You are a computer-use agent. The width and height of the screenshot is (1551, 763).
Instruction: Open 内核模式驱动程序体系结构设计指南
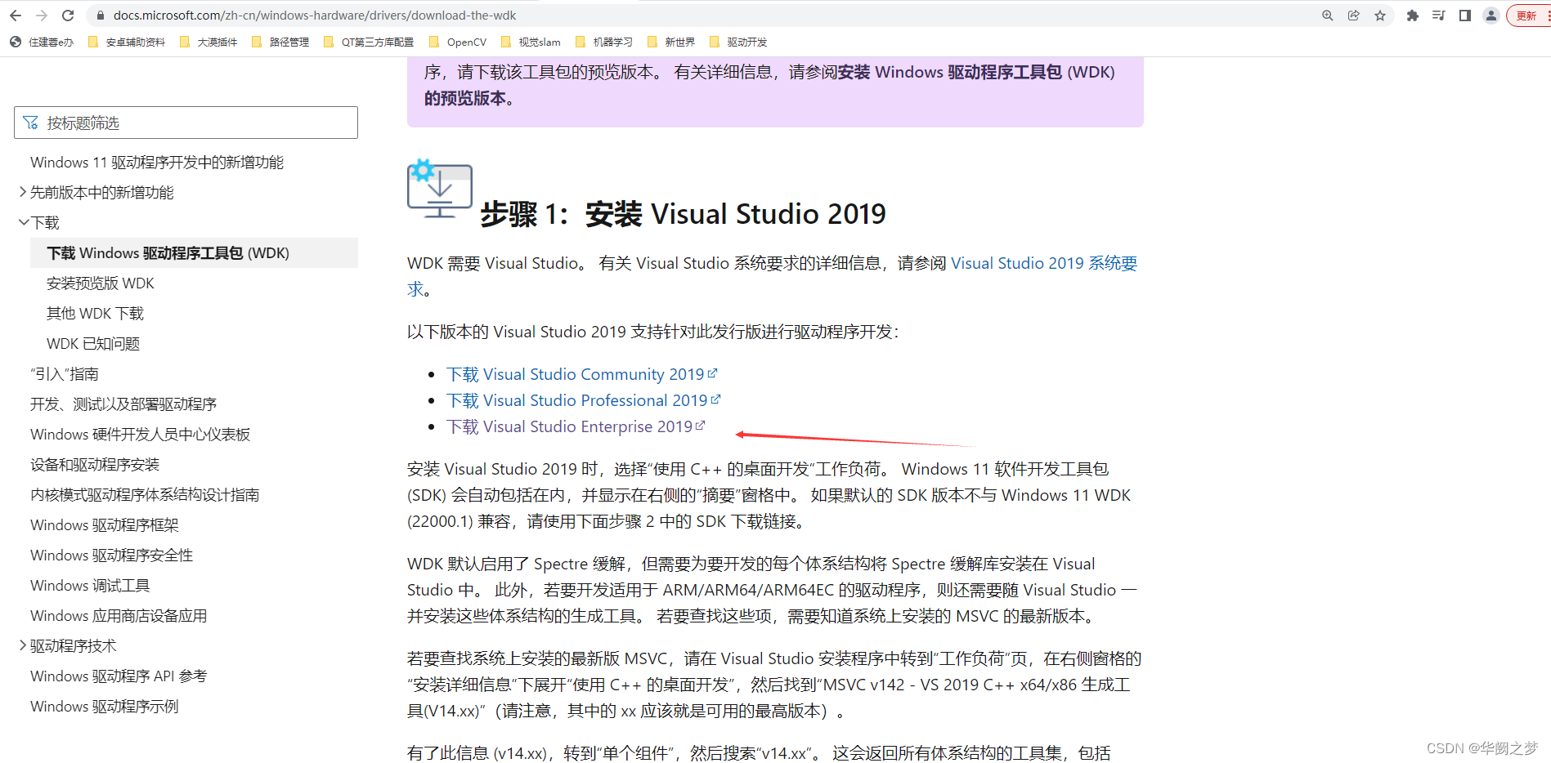click(x=145, y=495)
